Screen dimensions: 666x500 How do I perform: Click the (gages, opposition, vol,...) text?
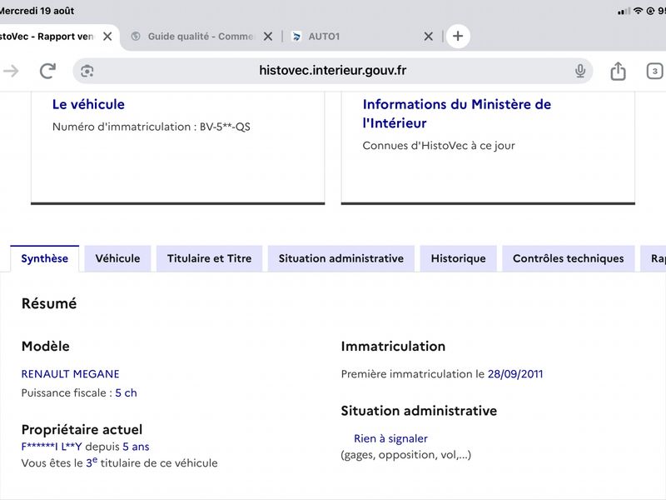coord(405,455)
